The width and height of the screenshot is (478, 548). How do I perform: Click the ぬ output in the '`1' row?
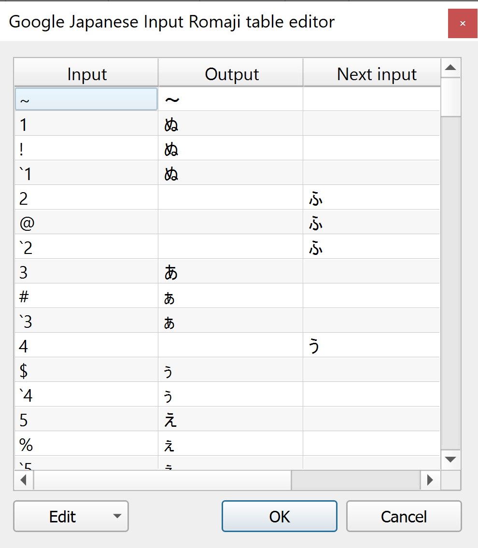(231, 173)
